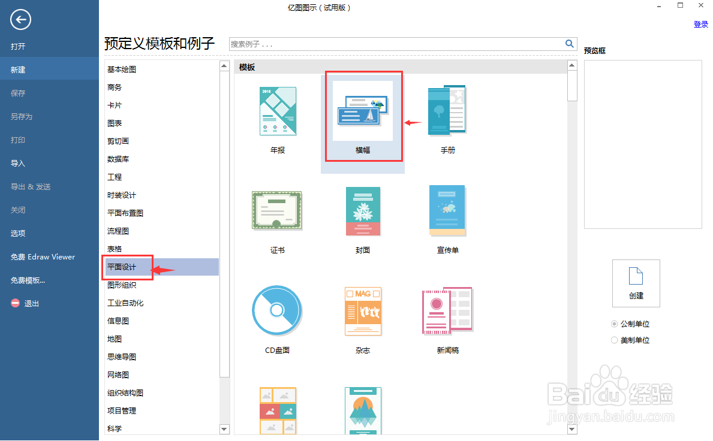Select the 宣传单 flyer template
This screenshot has width=713, height=441.
point(447,211)
